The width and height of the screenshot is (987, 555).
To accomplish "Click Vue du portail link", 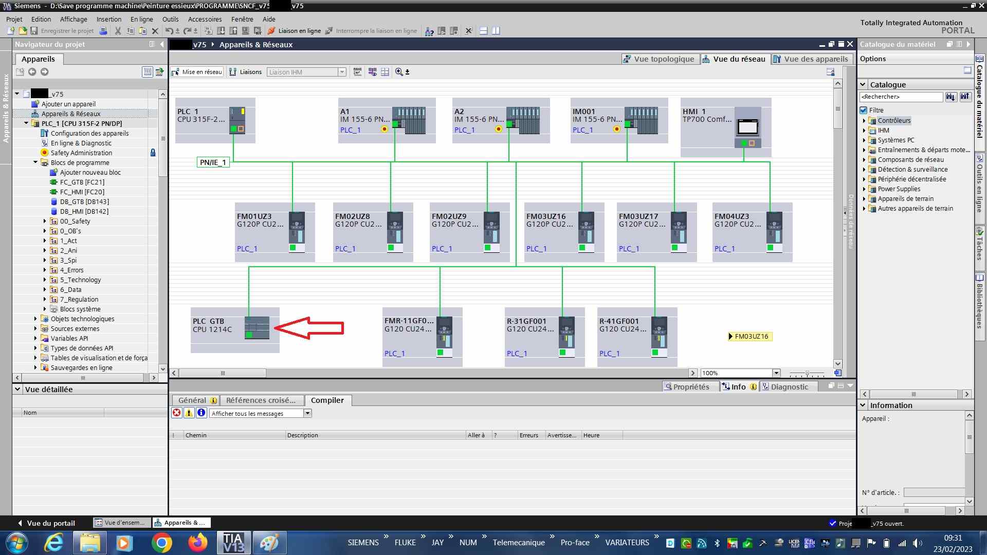I will (x=50, y=523).
